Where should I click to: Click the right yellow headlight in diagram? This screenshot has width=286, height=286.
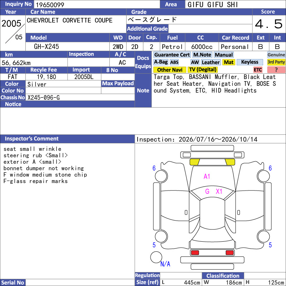tap(230, 162)
